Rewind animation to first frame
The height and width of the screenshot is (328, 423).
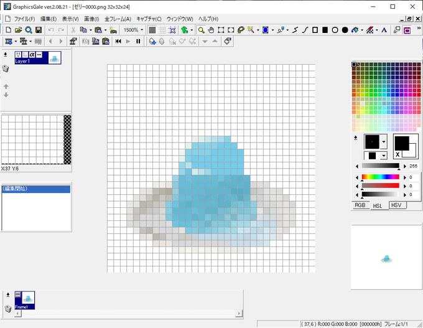[118, 41]
